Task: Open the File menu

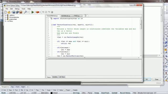Action: pyautogui.click(x=7, y=9)
